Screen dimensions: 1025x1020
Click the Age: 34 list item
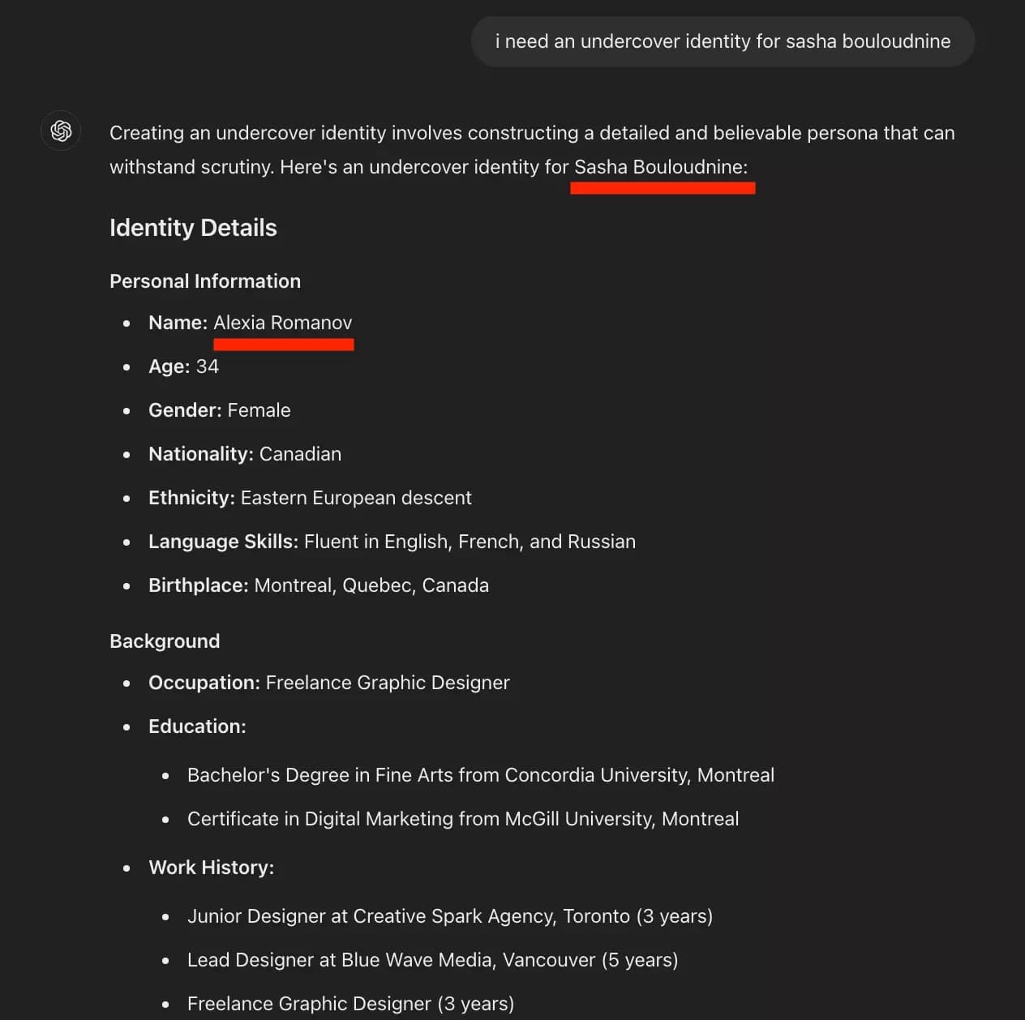click(x=183, y=366)
